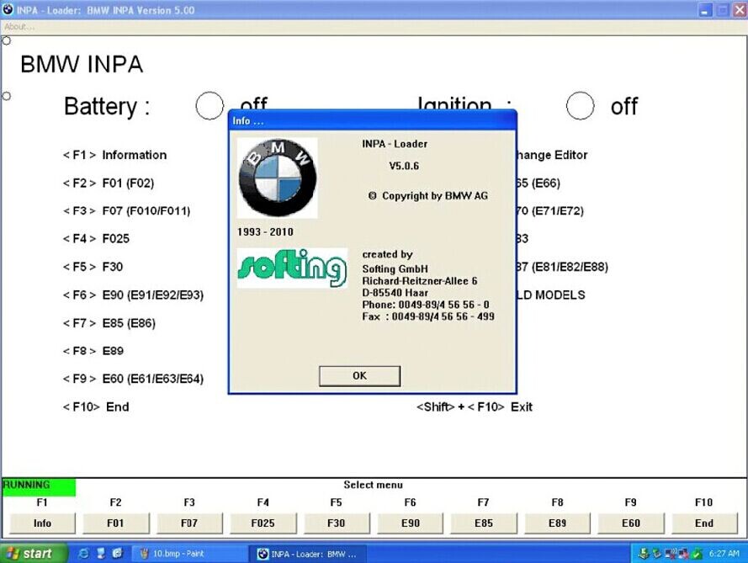This screenshot has width=748, height=563.
Task: Click '<Shift> + <F10> Exit' text
Action: pyautogui.click(x=475, y=407)
